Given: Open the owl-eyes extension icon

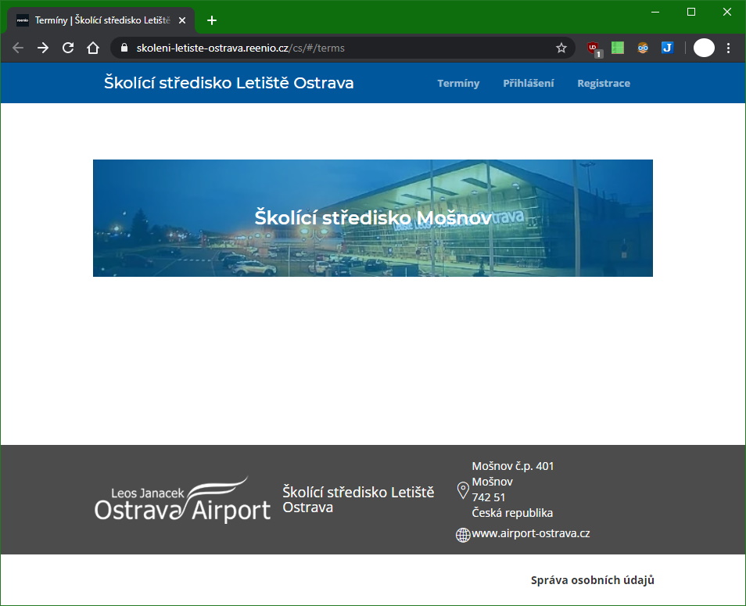Looking at the screenshot, I should 643,48.
